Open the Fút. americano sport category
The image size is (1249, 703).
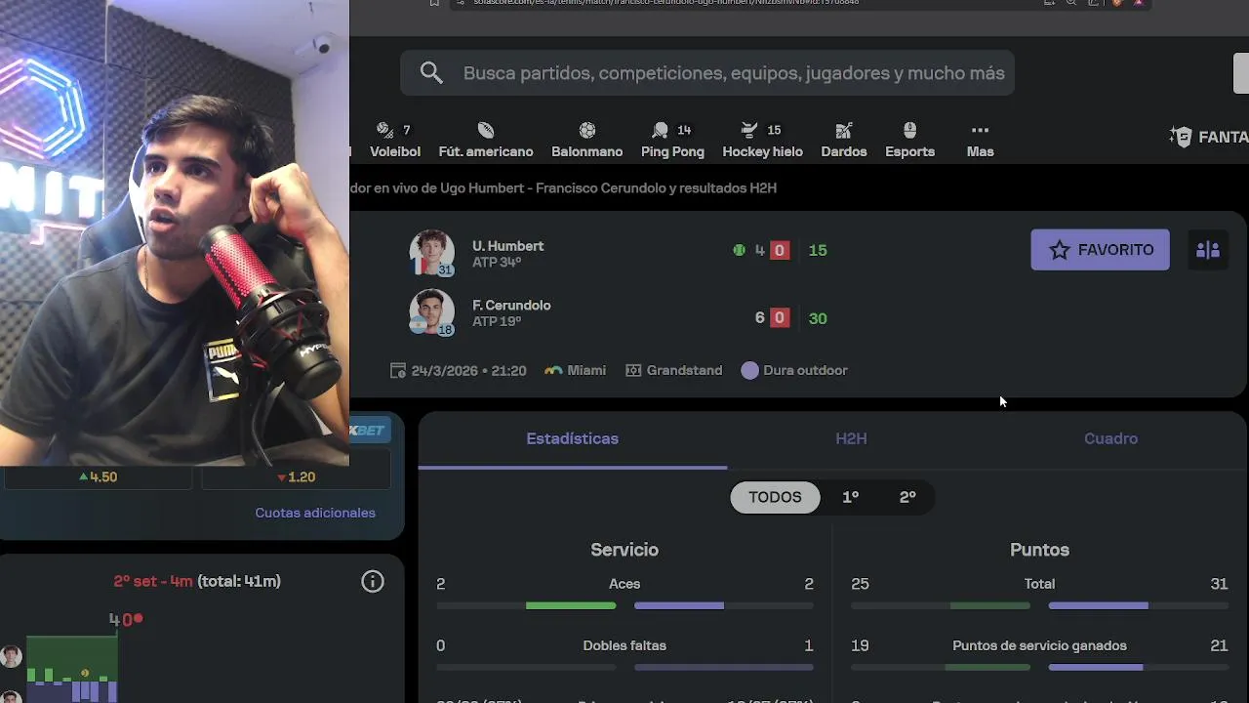[x=486, y=141]
